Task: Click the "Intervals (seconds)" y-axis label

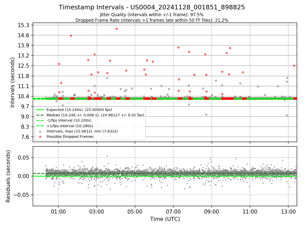Action: point(13,82)
